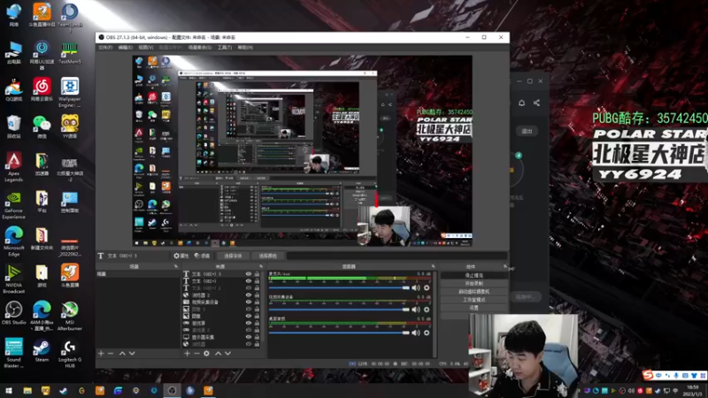Adjust 麦克风/Aux volume slider

click(x=339, y=288)
